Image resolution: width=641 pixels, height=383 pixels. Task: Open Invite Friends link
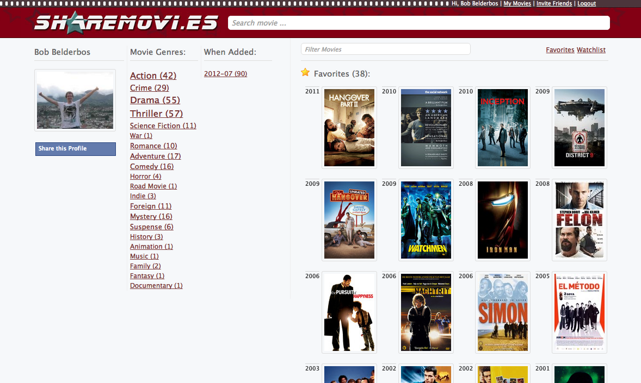coord(554,3)
